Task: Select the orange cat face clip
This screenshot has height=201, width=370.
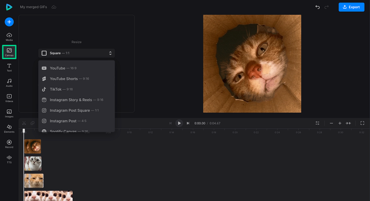Action: (34, 181)
